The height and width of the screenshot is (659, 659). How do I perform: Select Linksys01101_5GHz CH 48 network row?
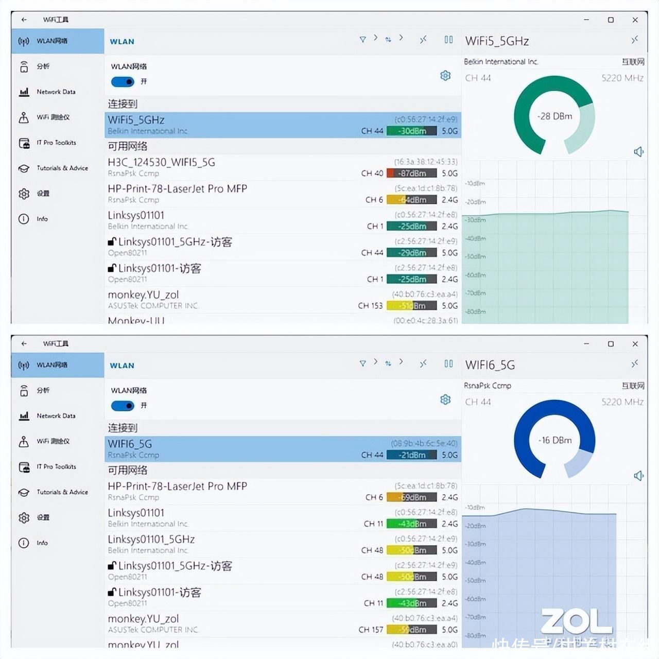283,545
